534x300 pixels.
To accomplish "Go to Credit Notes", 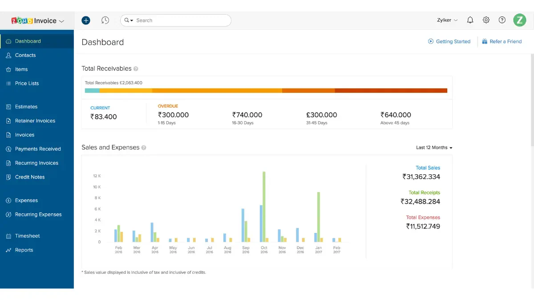I will 37,177.
